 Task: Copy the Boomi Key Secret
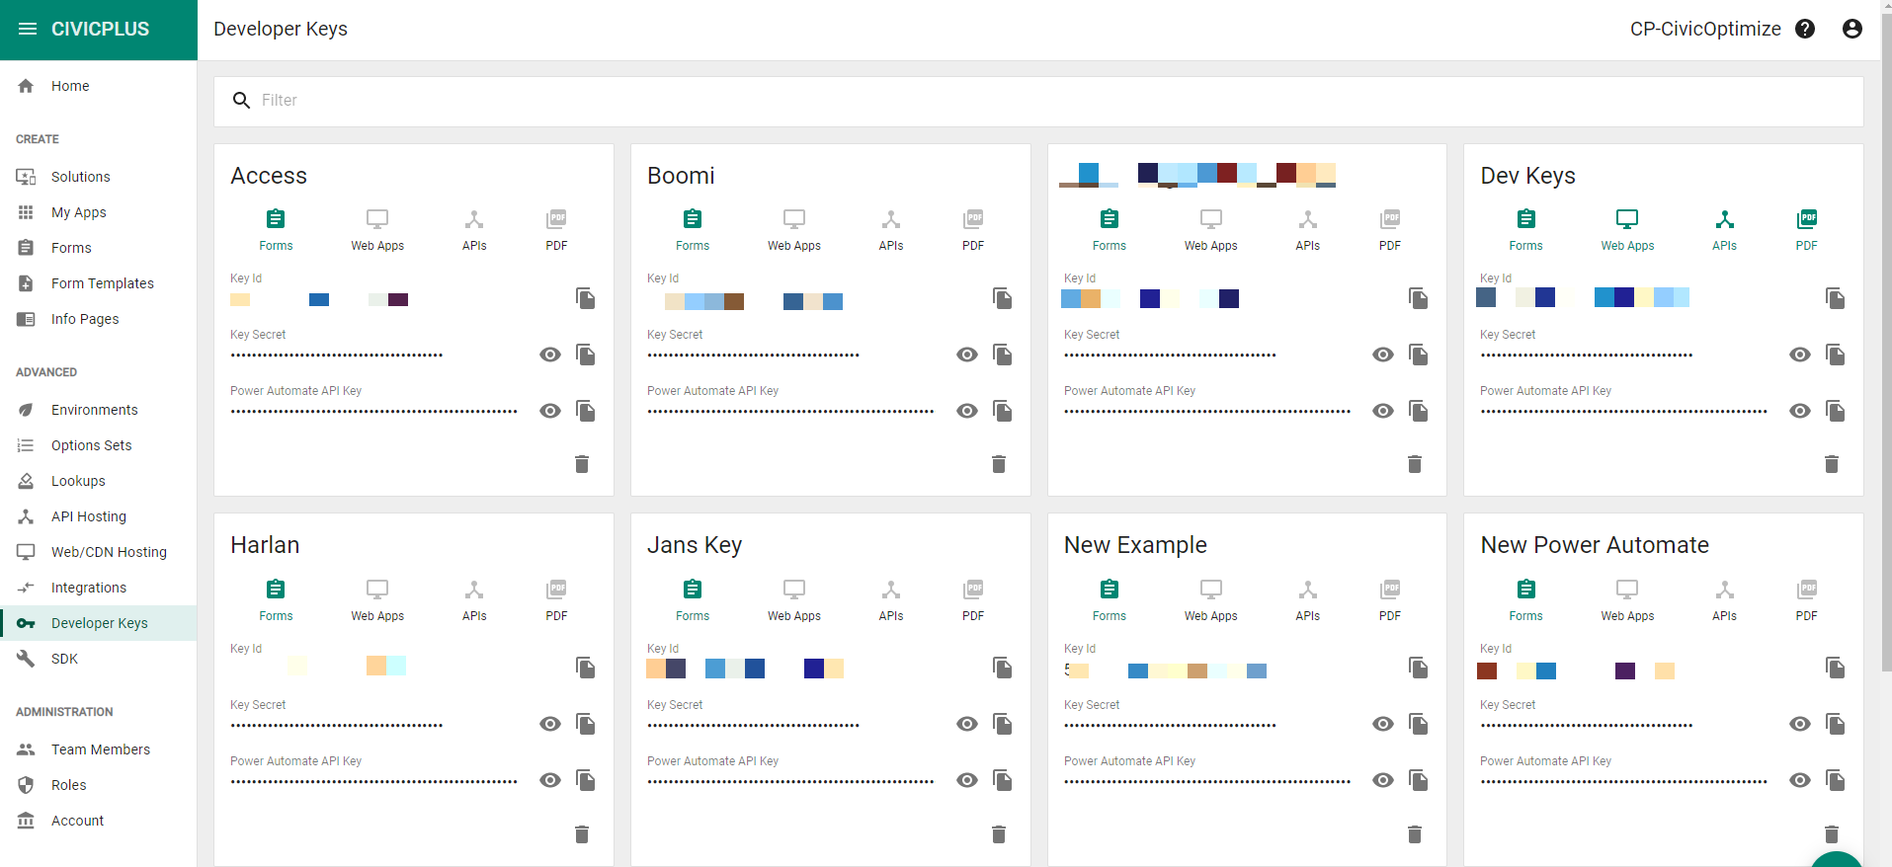[x=1003, y=355]
